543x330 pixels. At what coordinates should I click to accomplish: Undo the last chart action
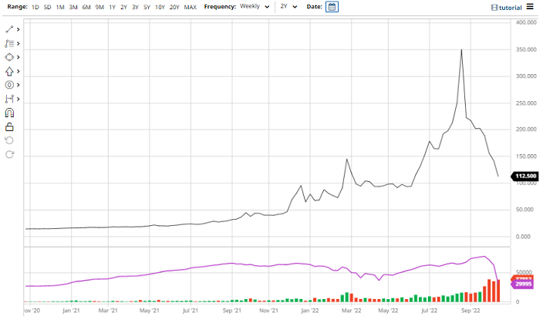(x=9, y=140)
